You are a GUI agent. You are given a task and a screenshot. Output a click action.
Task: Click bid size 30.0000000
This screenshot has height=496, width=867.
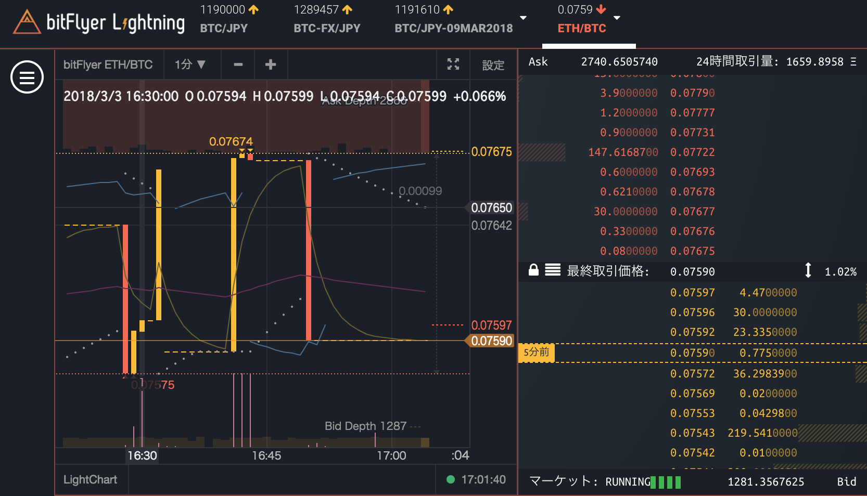pyautogui.click(x=765, y=312)
